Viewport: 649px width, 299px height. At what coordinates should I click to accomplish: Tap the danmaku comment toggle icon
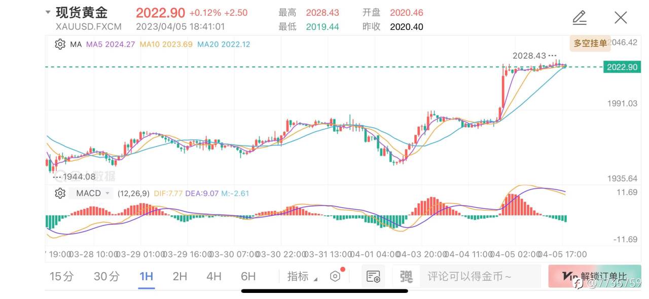(x=406, y=276)
